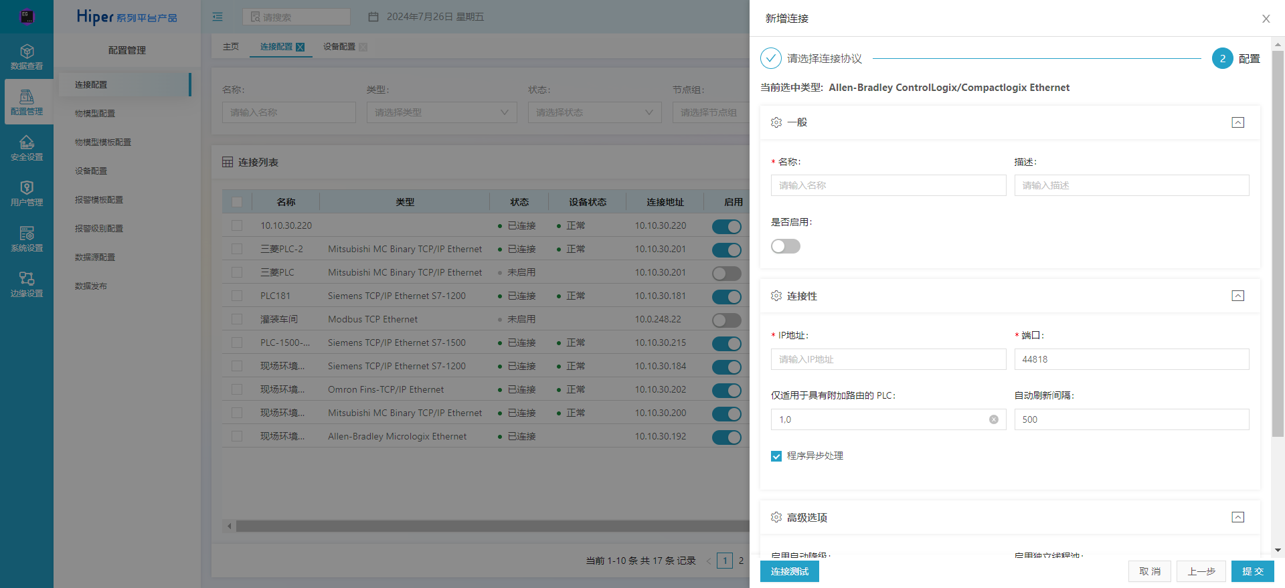Viewport: 1285px width, 588px height.
Task: Click the Hiper platform logo
Action: [x=127, y=17]
